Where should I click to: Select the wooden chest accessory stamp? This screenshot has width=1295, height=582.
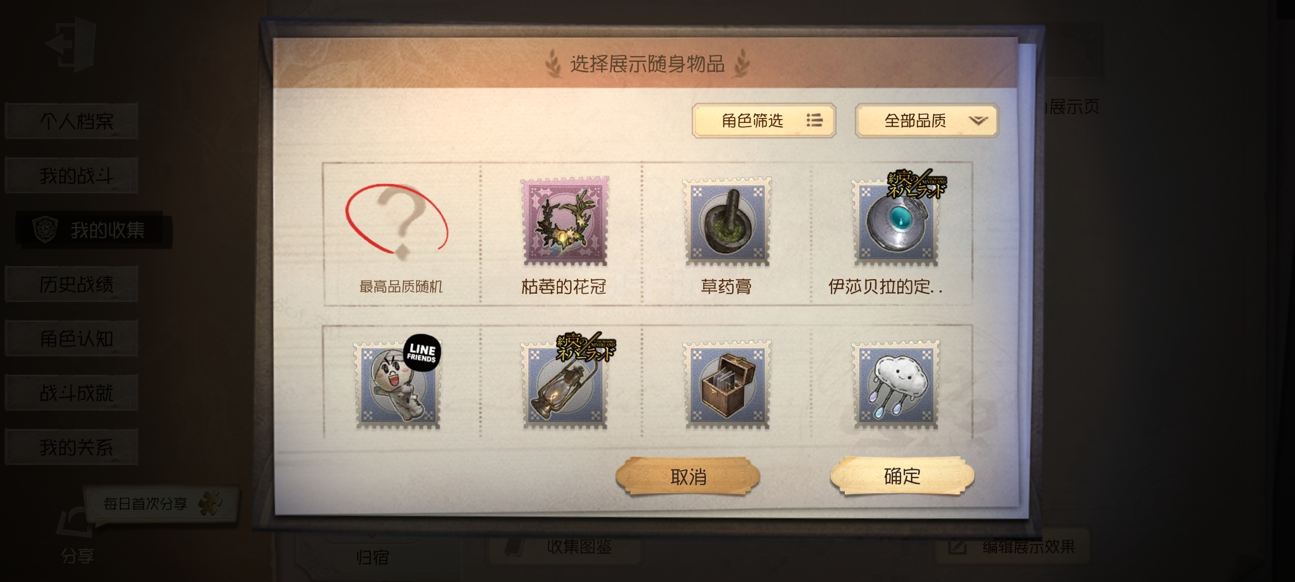tap(727, 385)
